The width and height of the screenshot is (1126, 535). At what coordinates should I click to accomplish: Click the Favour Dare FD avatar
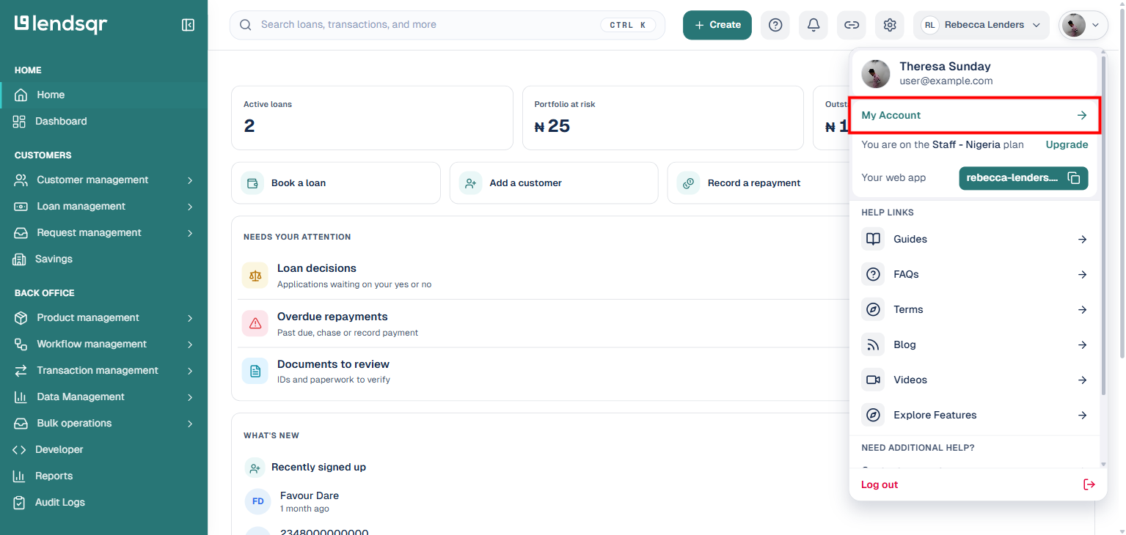(x=258, y=501)
